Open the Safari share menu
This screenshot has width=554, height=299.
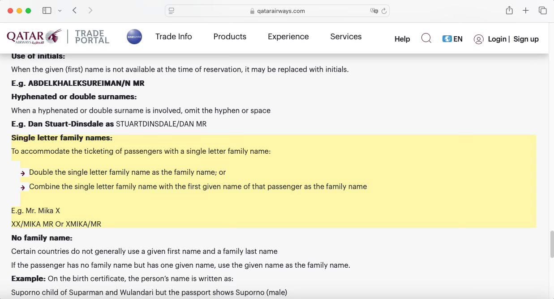click(x=509, y=11)
